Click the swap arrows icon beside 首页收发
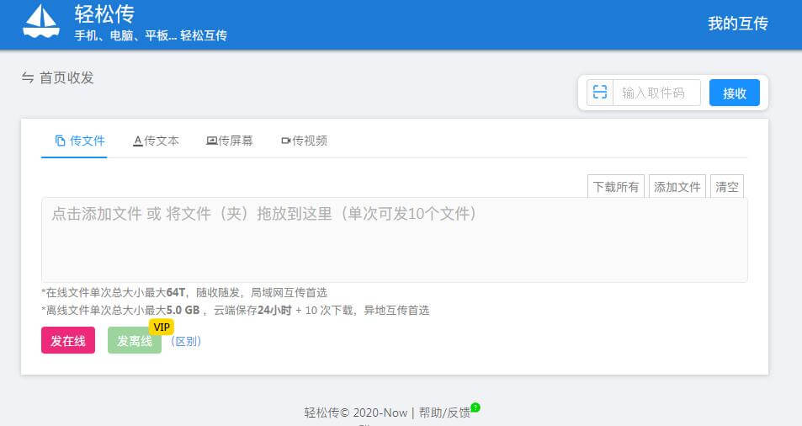 tap(28, 77)
